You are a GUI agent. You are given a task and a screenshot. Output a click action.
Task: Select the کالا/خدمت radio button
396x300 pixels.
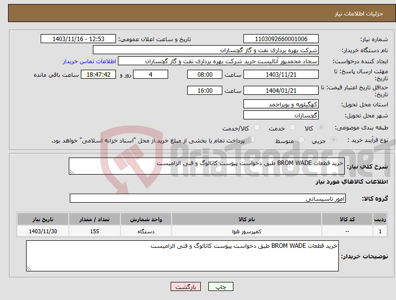256,127
